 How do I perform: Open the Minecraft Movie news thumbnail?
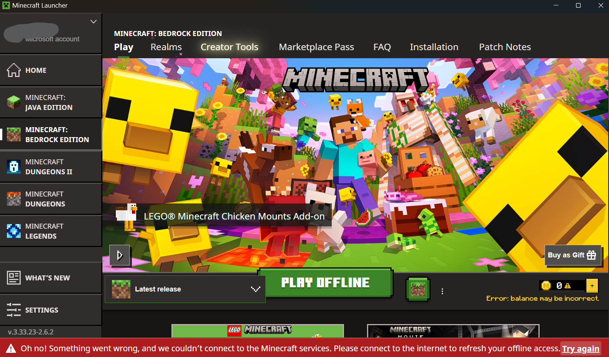453,331
